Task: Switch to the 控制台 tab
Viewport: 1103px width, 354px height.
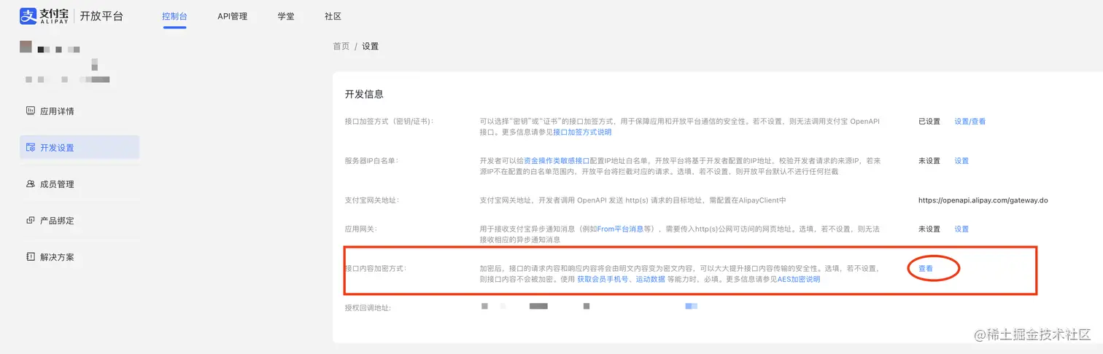Action: (174, 16)
